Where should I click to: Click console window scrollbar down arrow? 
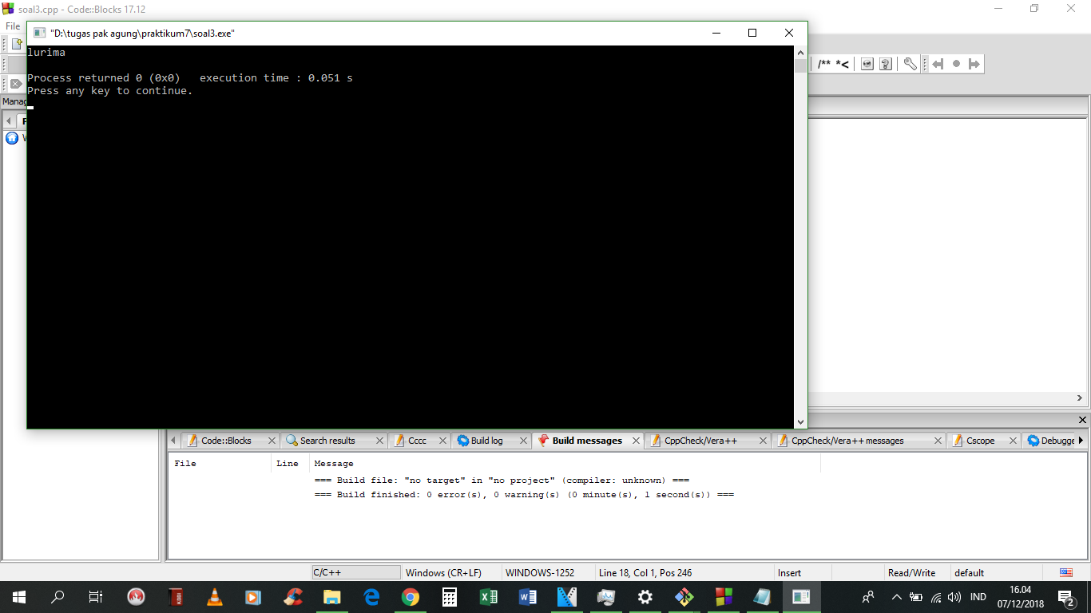coord(800,422)
